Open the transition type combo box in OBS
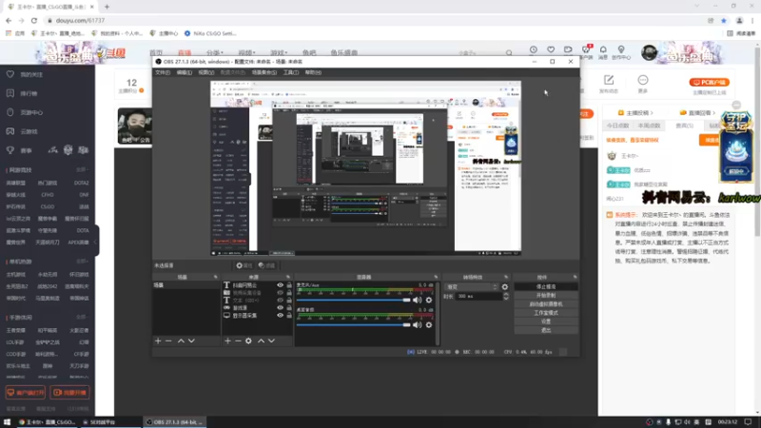Viewport: 761px width, 428px height. click(x=472, y=287)
